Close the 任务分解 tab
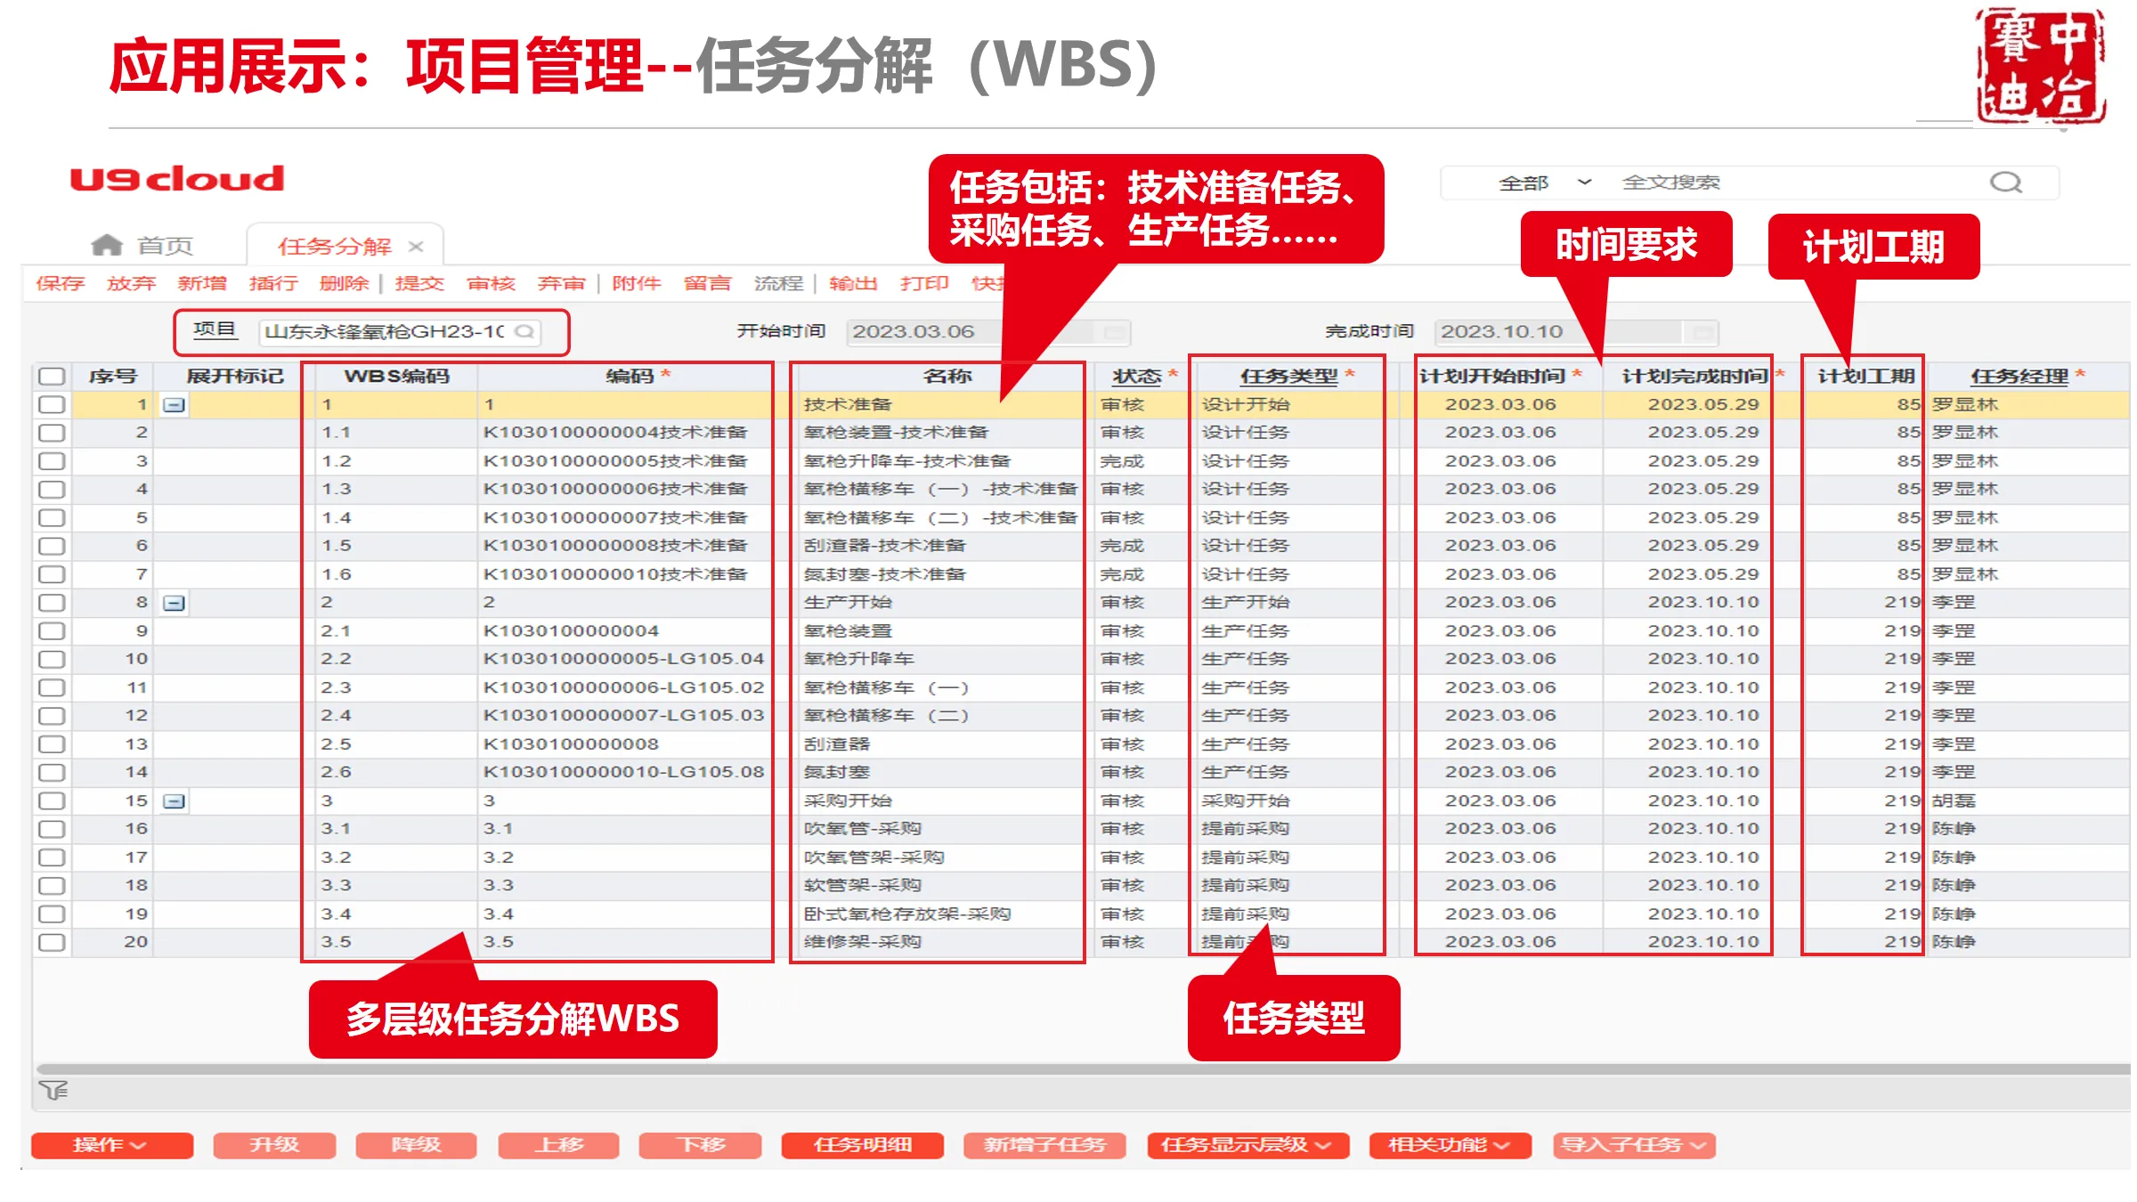 [x=416, y=247]
